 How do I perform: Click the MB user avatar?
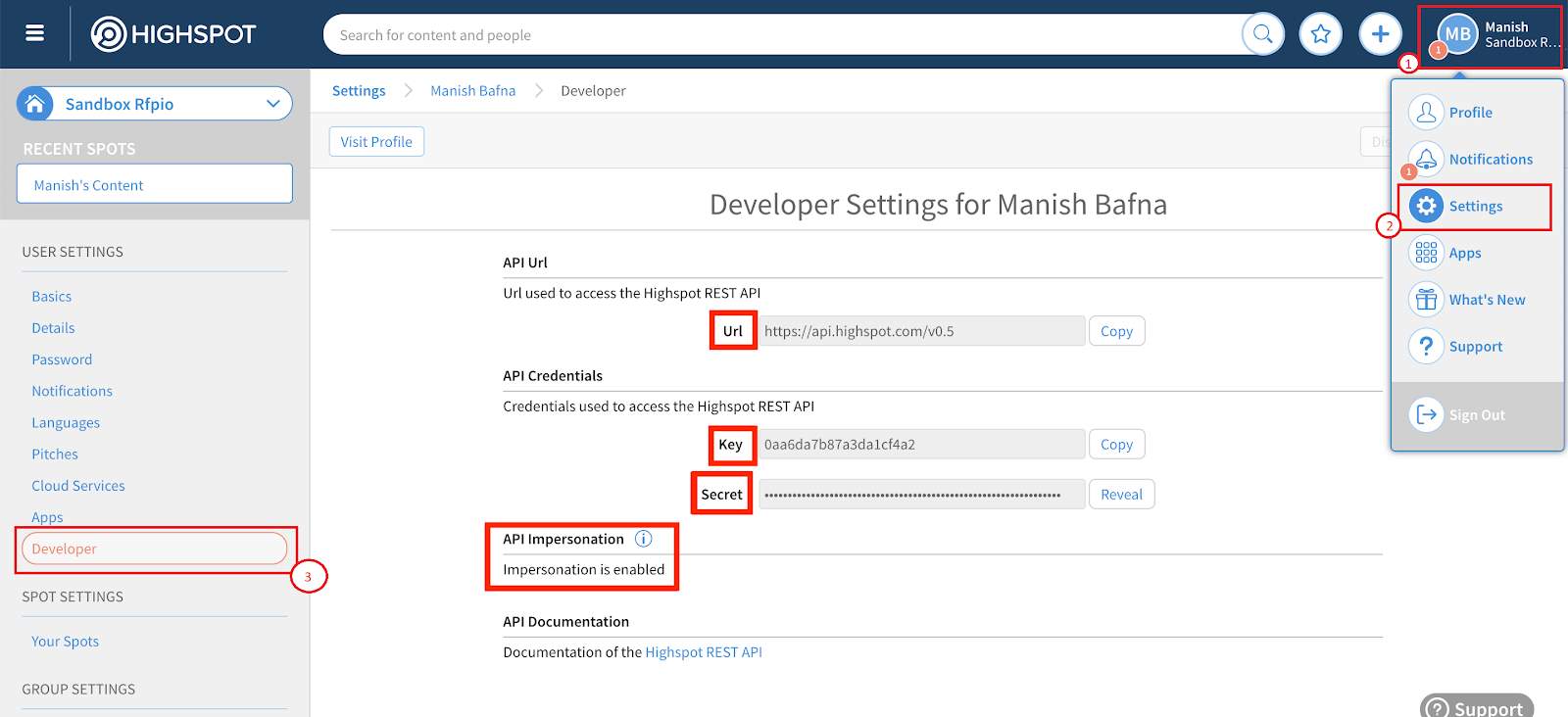[1456, 34]
